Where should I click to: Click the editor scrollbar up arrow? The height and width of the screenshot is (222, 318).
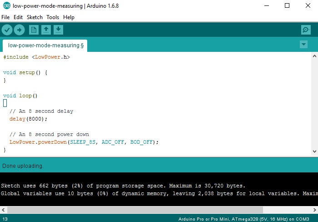[314, 56]
